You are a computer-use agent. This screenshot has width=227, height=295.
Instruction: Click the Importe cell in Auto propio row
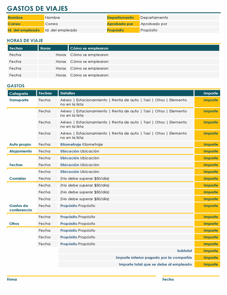coord(207,144)
